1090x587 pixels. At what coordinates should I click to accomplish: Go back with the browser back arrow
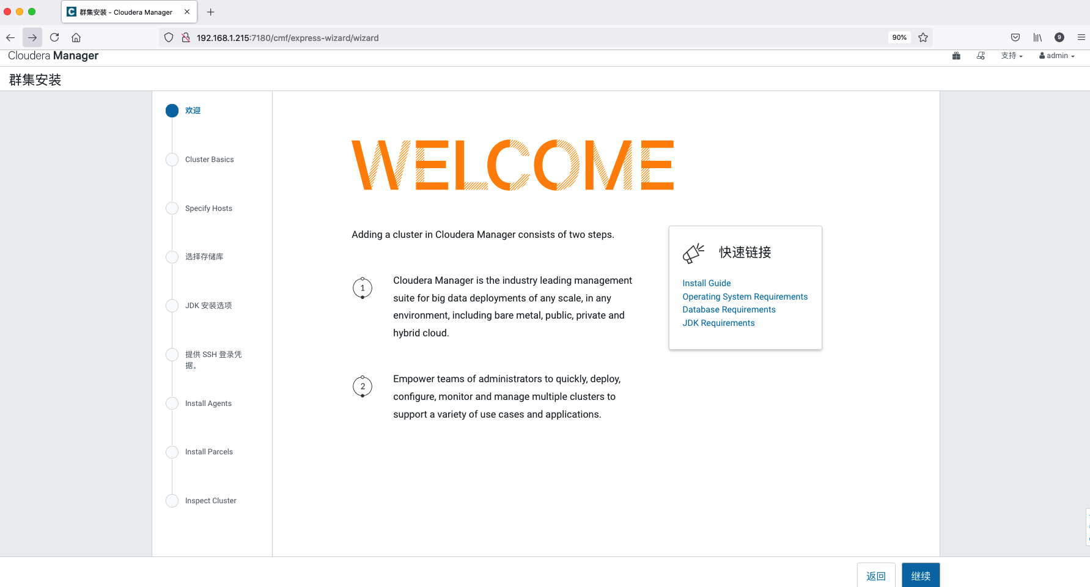click(10, 37)
